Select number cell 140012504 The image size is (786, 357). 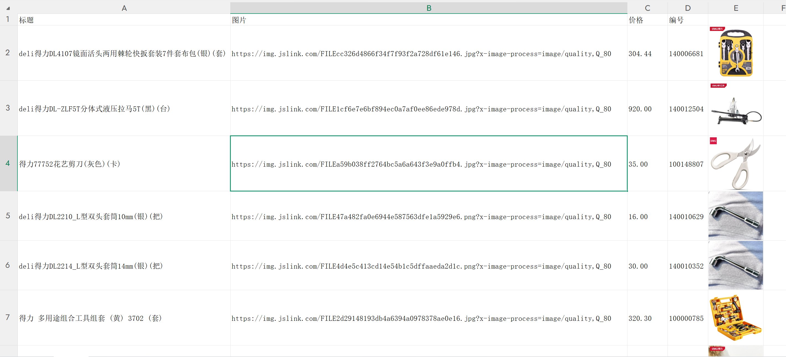(x=687, y=108)
